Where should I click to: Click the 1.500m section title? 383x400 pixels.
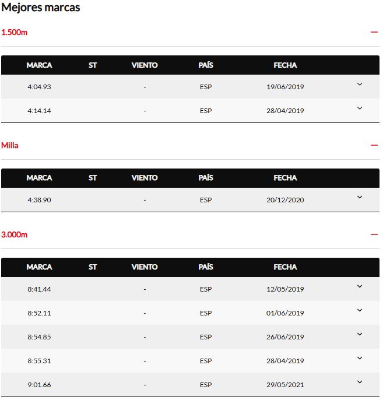(x=15, y=32)
